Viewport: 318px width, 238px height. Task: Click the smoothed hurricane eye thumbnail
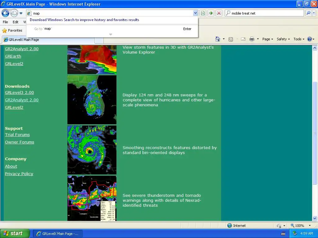coord(92,150)
